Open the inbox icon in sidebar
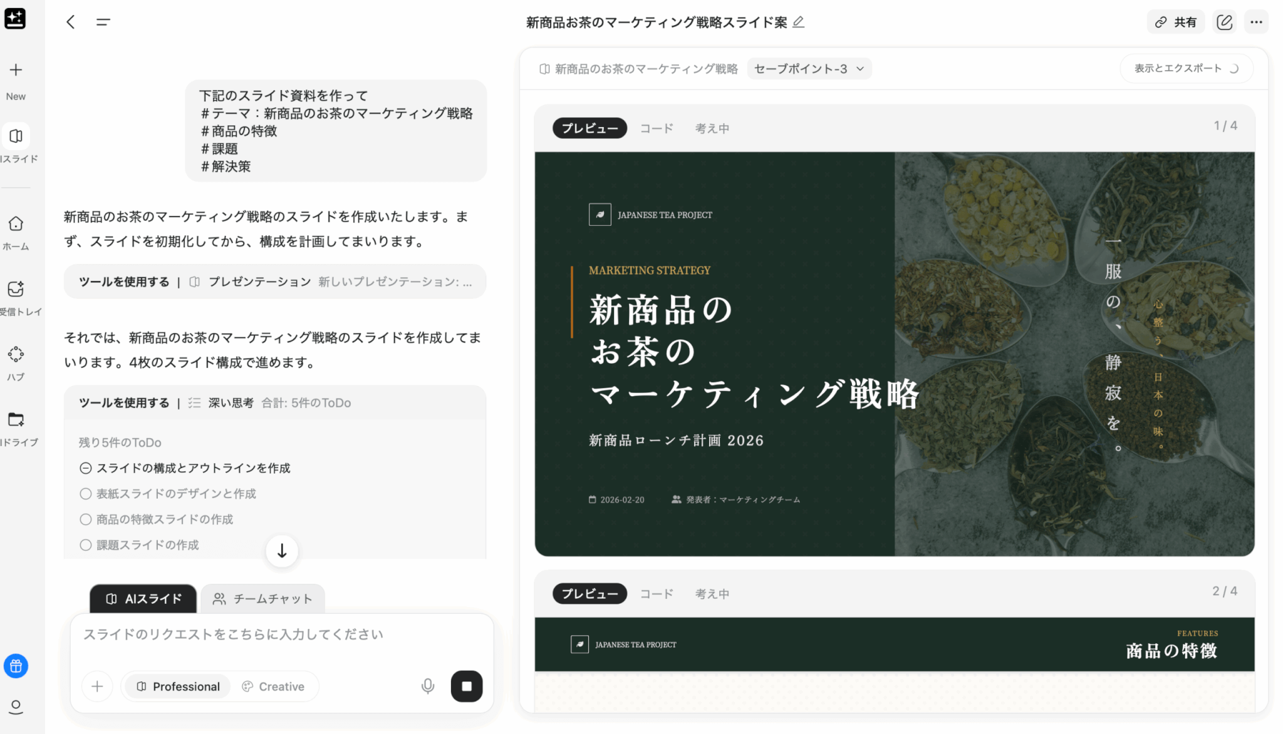 16,289
